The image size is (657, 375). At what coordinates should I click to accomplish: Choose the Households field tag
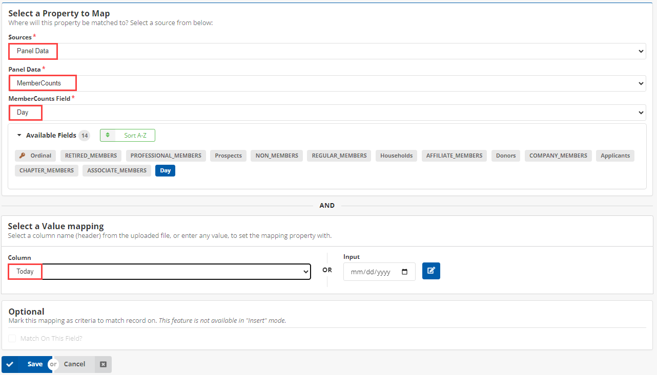pyautogui.click(x=396, y=156)
